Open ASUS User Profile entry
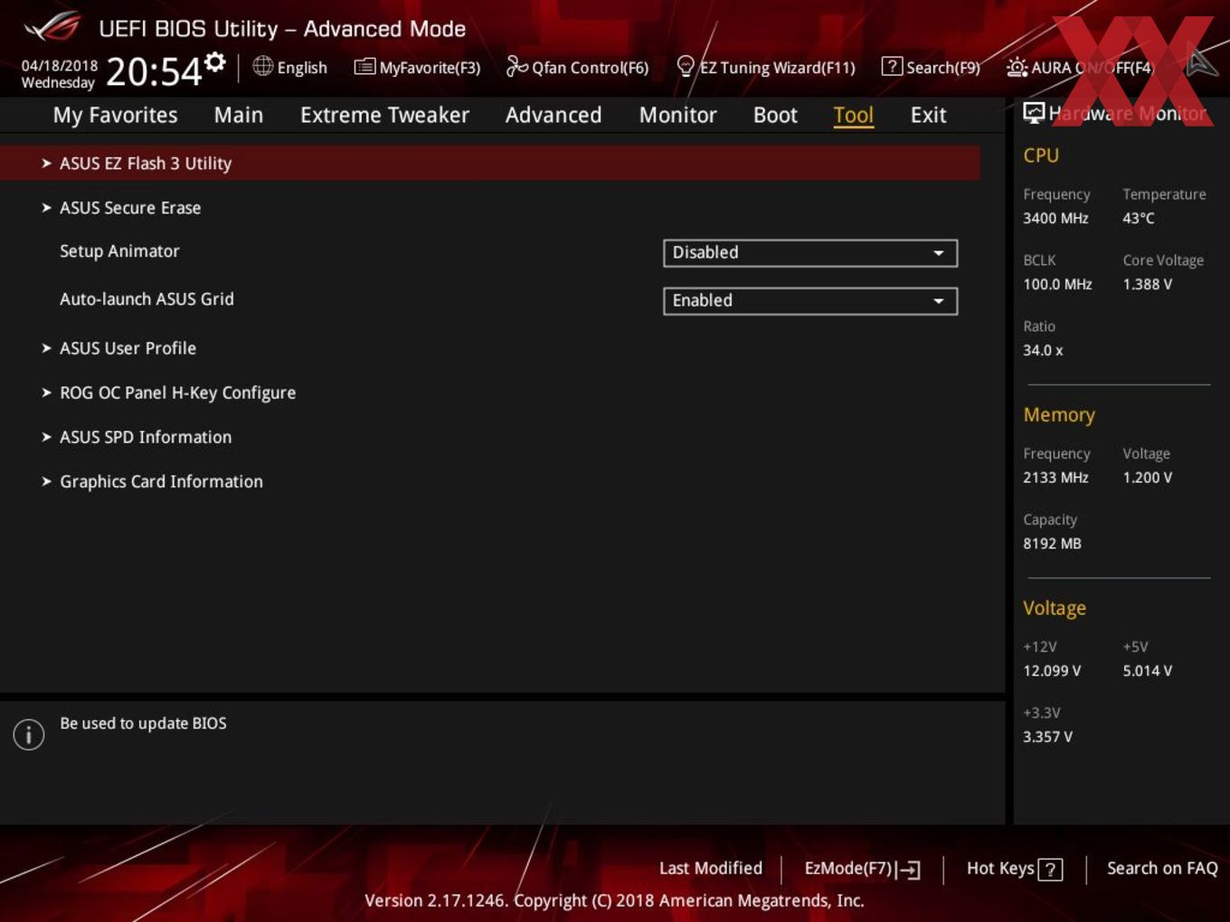 (128, 348)
